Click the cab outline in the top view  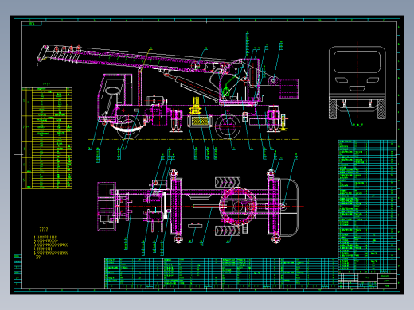tap(107, 206)
